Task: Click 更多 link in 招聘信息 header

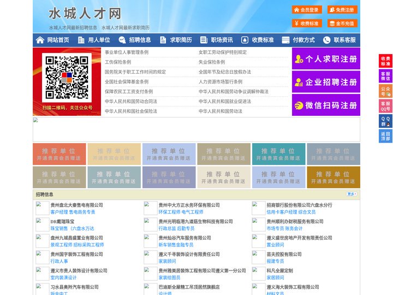Action: click(352, 194)
